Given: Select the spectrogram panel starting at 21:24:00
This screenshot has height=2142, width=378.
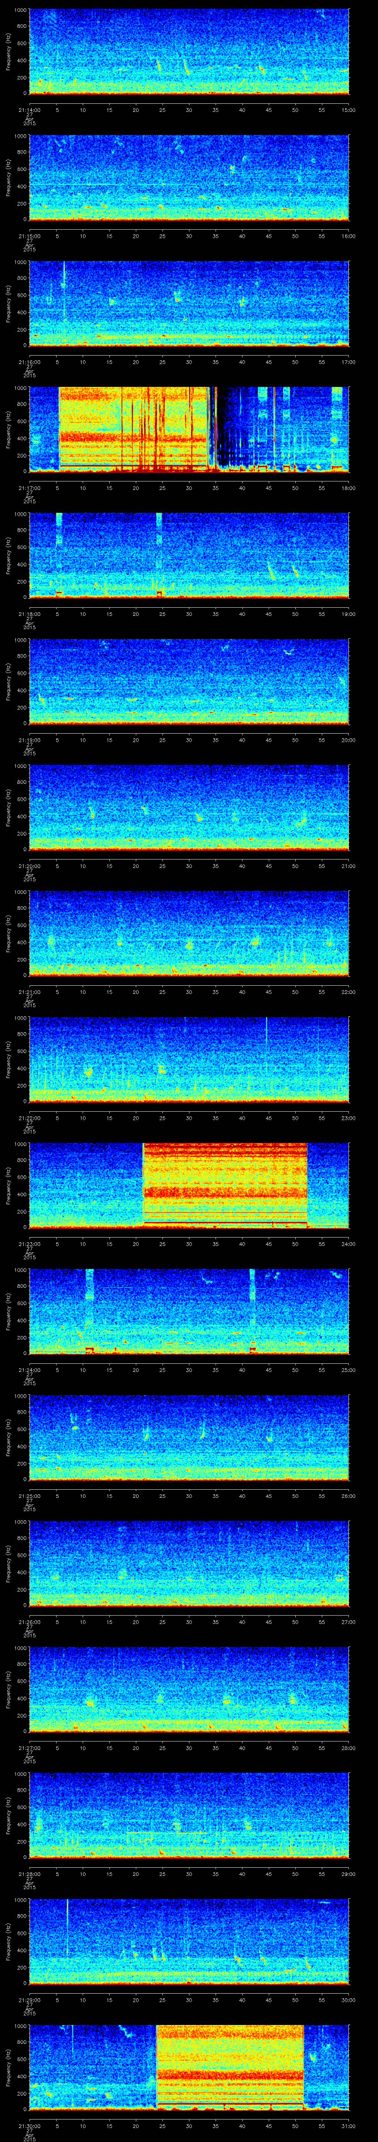Looking at the screenshot, I should [x=189, y=1311].
